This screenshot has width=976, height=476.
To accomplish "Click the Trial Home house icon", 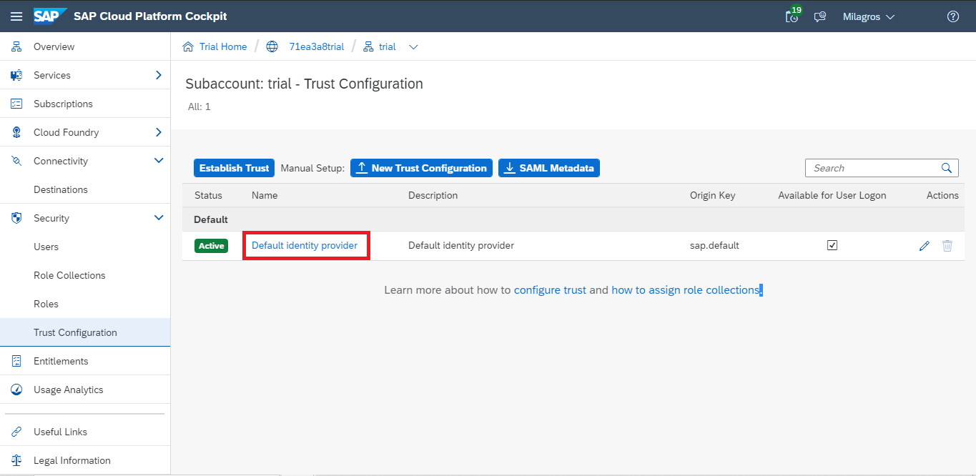I will 188,46.
